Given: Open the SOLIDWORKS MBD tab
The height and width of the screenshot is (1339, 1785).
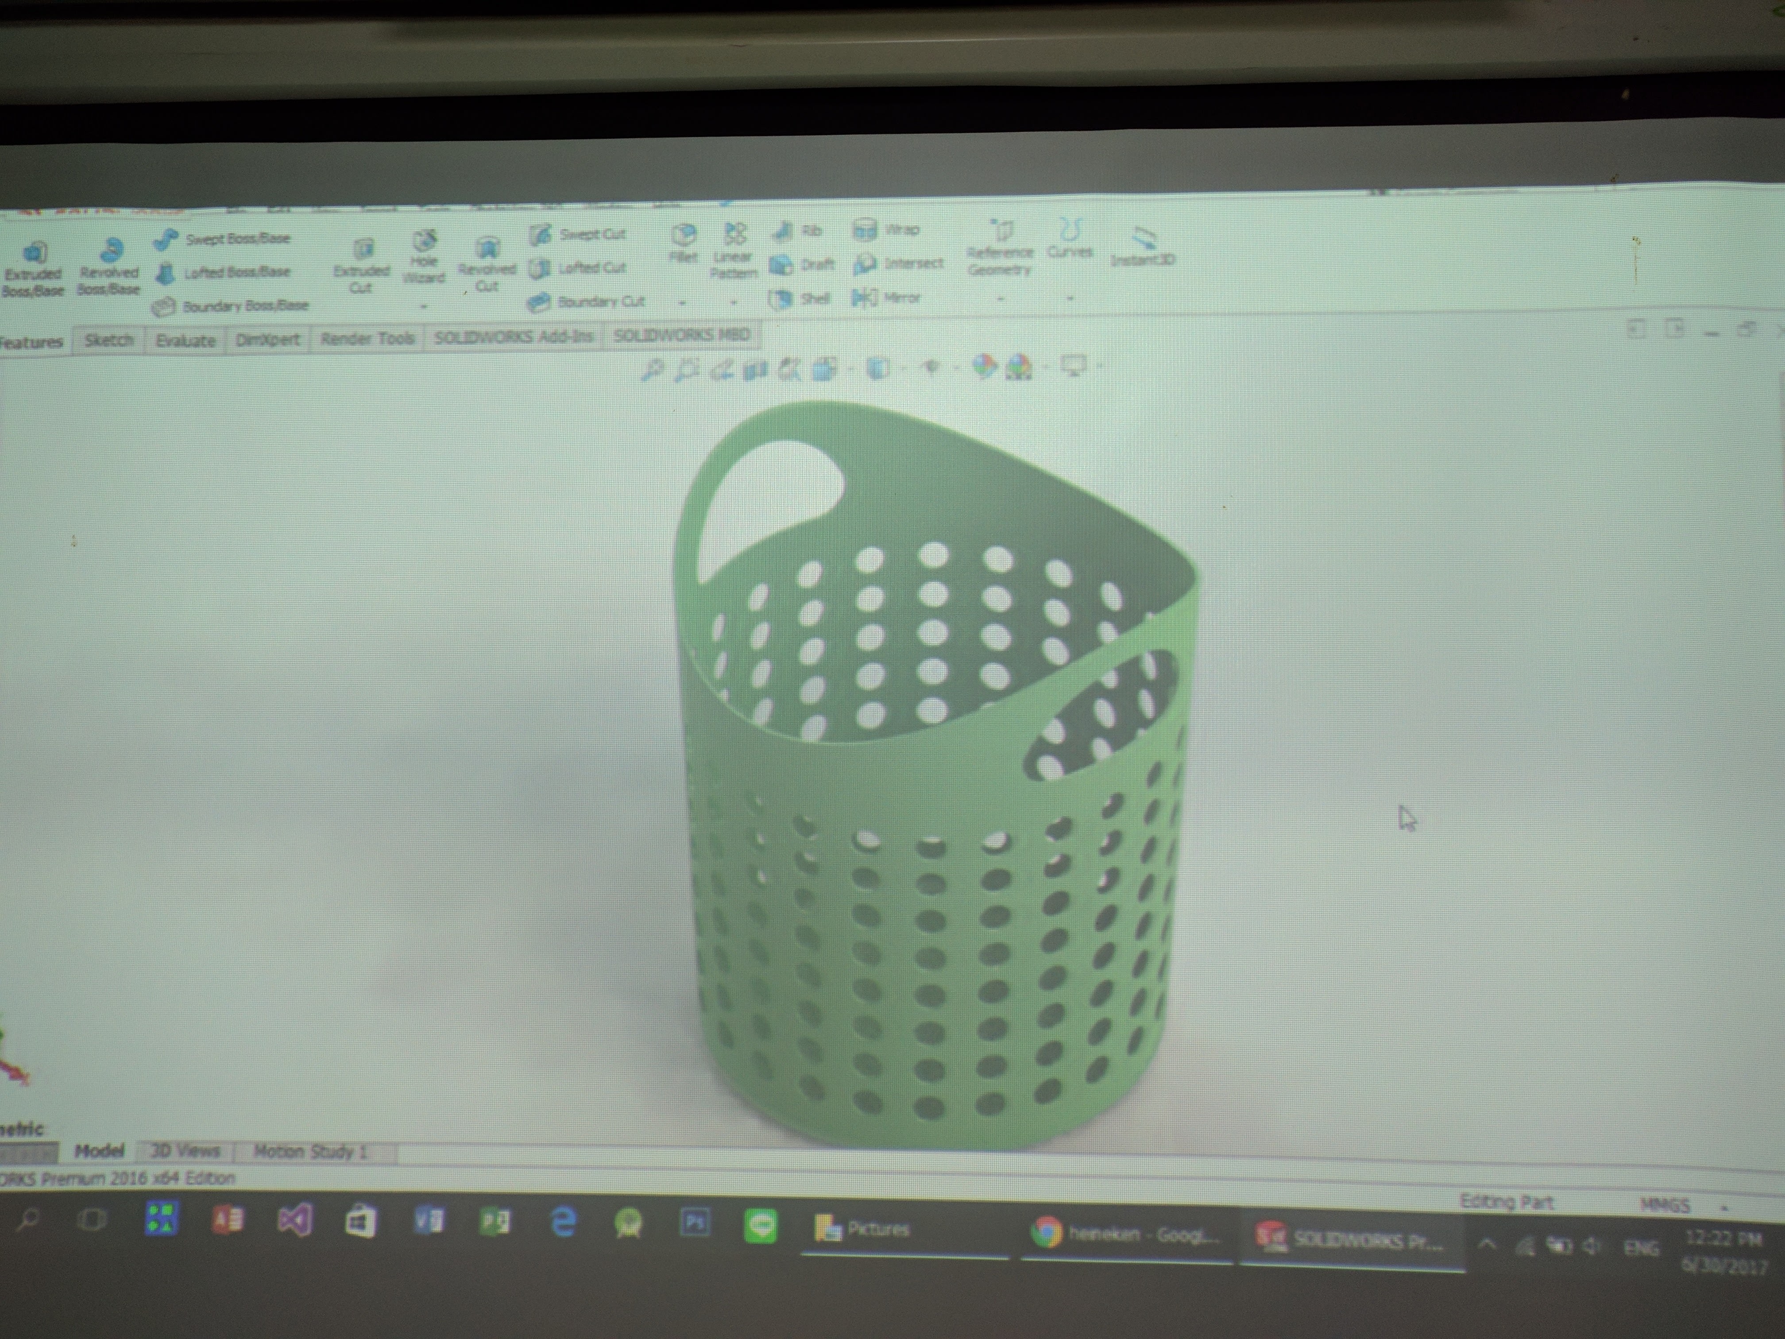Looking at the screenshot, I should (682, 334).
